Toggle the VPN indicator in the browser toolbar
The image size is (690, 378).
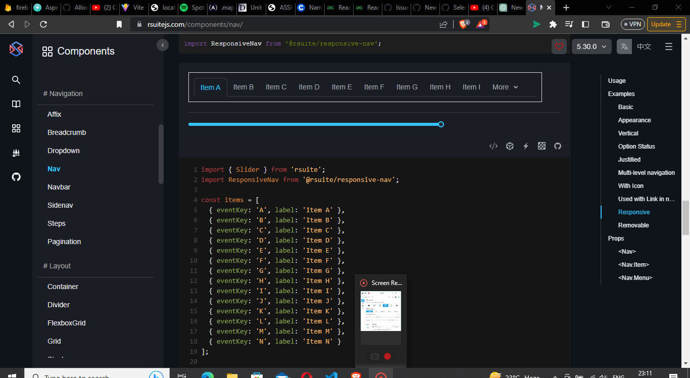point(632,24)
